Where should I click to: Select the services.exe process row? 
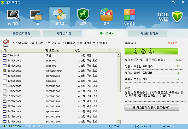pyautogui.click(x=59, y=76)
